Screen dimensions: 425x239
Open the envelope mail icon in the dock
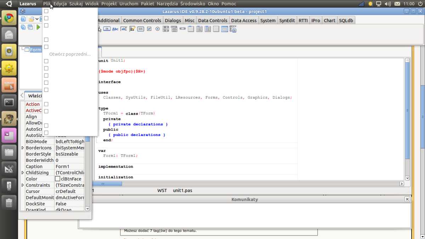(9, 35)
